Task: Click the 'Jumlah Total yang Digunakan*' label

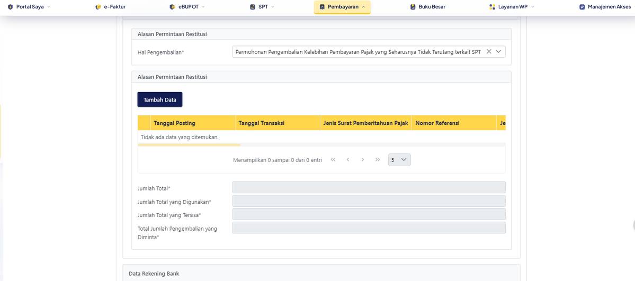Action: (175, 202)
